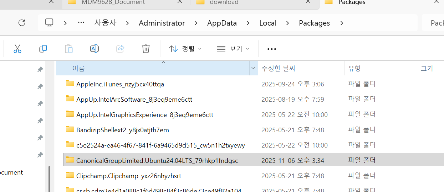
Task: Open the 이름 column filter dropdown arrow
Action: point(254,68)
